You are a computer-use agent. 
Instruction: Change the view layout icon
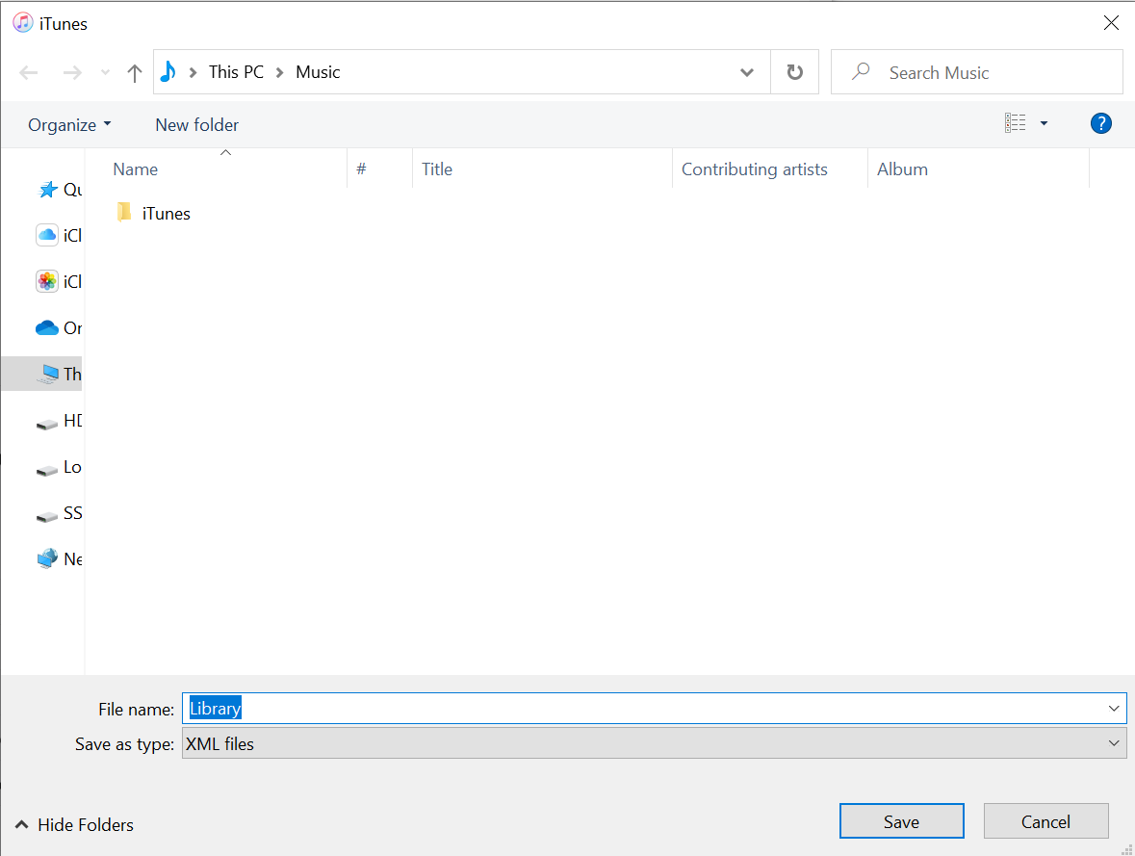(x=1015, y=123)
